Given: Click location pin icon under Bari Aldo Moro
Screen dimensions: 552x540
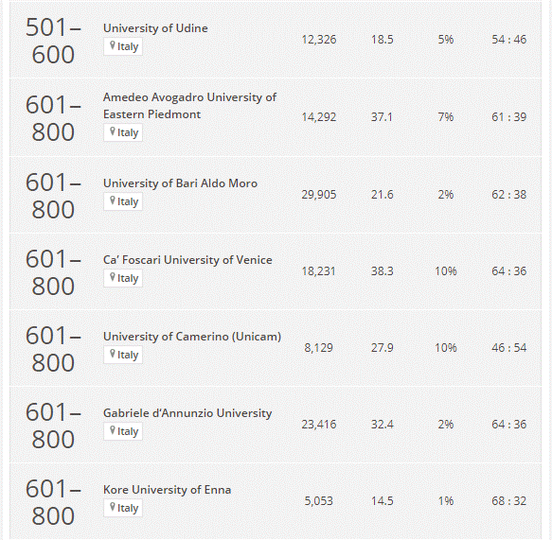Looking at the screenshot, I should tap(113, 200).
